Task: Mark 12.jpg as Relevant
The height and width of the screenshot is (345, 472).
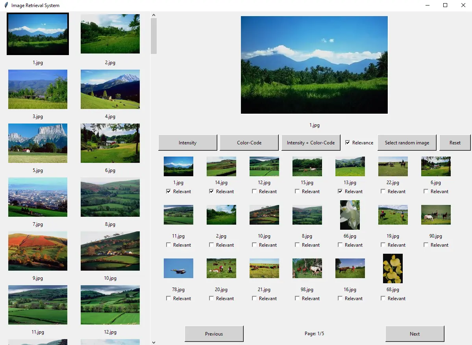Action: point(254,191)
